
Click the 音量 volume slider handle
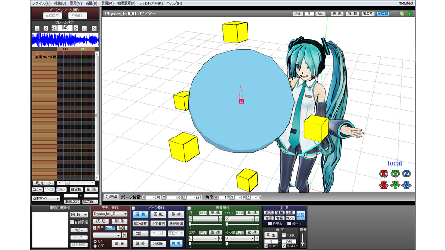click(303, 243)
